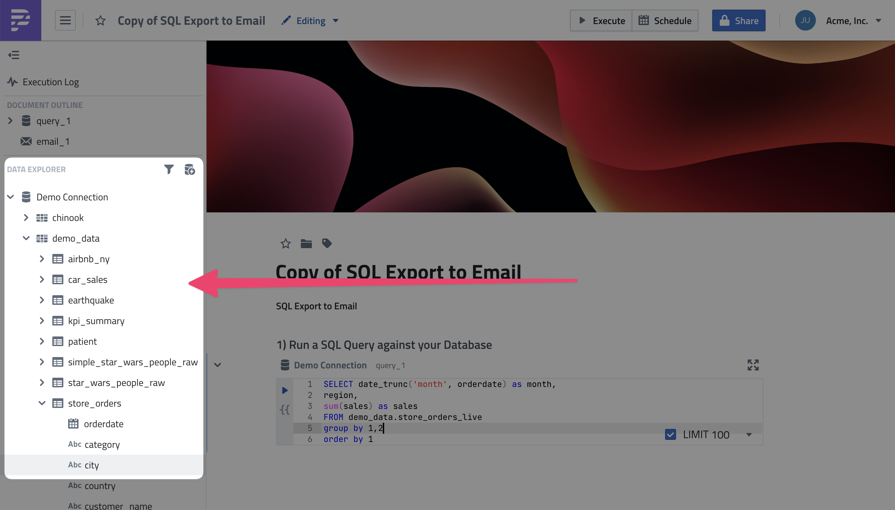Click the tag icon above the title
Screen dimensions: 895x510
tap(327, 243)
